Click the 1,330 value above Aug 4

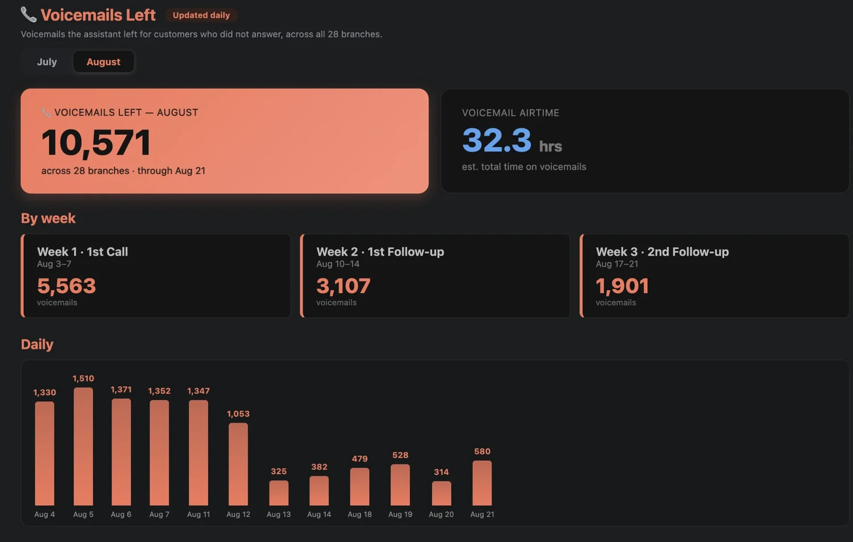tap(44, 393)
